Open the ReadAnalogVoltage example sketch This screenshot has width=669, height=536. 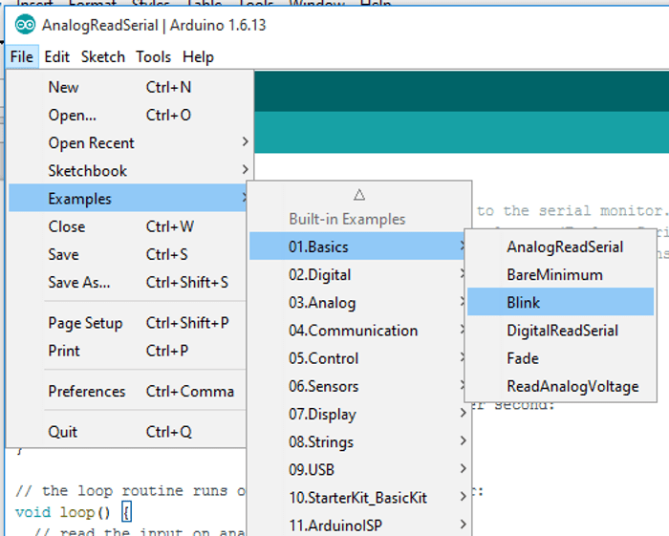point(560,386)
